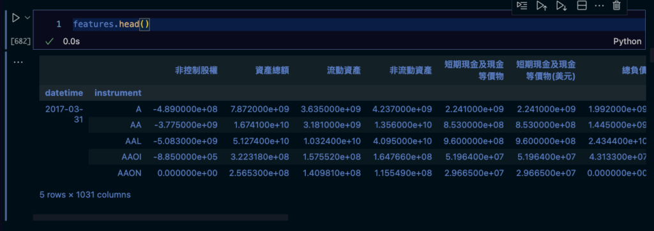The height and width of the screenshot is (231, 654).
Task: Select the 非控制股權 column header
Action: [x=196, y=70]
